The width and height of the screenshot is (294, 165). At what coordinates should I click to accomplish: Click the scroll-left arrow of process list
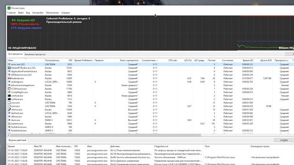[x=9, y=135]
